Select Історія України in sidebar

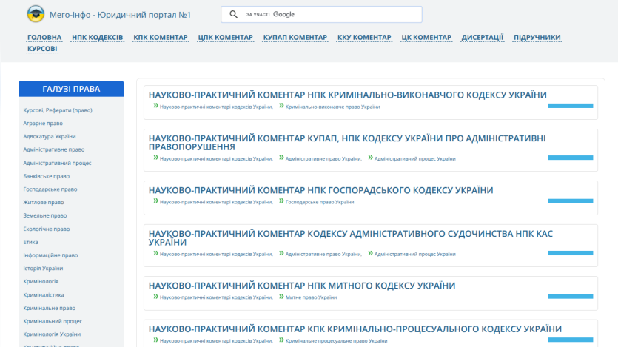pos(43,269)
